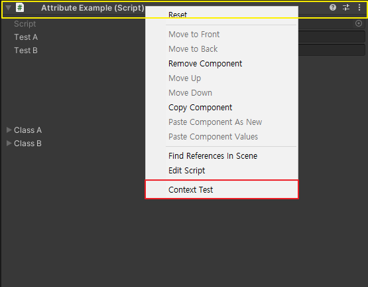
Task: Click Move Down menu entry
Action: [221, 93]
